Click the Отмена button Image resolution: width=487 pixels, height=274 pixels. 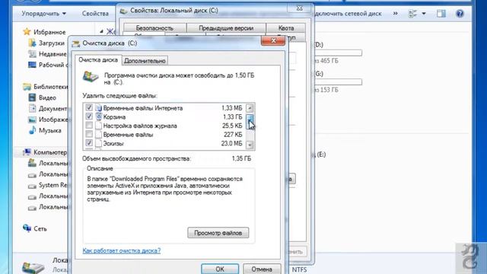[262, 269]
